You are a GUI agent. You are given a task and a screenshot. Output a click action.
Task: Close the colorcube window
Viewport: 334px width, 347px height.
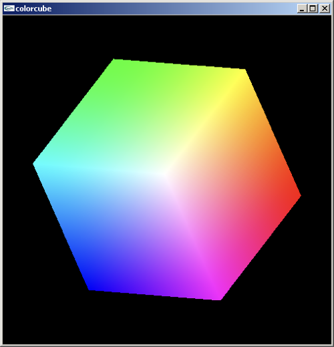coord(325,9)
